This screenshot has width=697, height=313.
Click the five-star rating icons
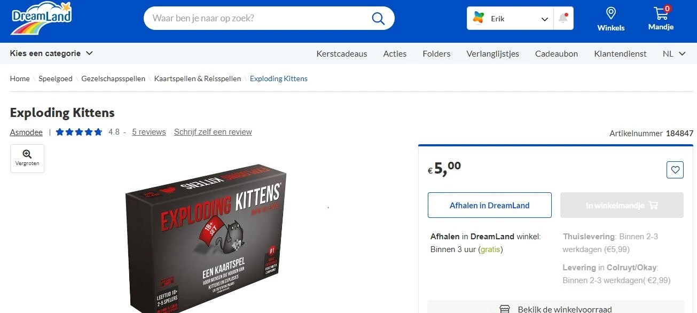pyautogui.click(x=79, y=132)
